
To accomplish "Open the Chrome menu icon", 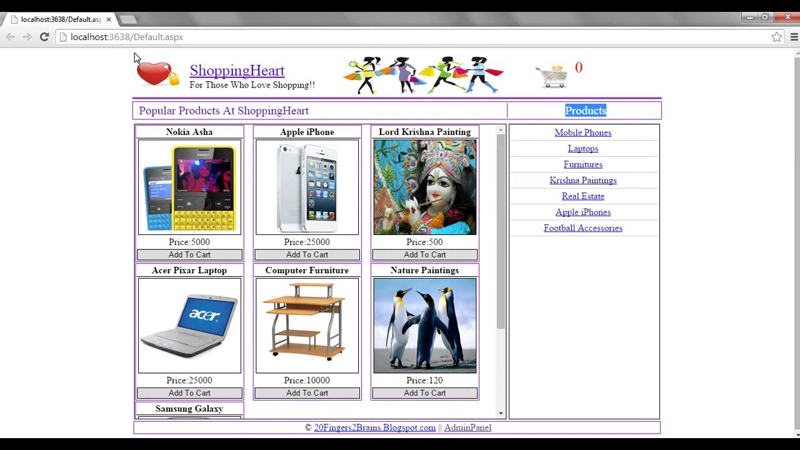I will tap(794, 37).
